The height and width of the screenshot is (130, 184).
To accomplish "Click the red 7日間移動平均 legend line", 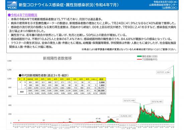I will tap(140, 59).
